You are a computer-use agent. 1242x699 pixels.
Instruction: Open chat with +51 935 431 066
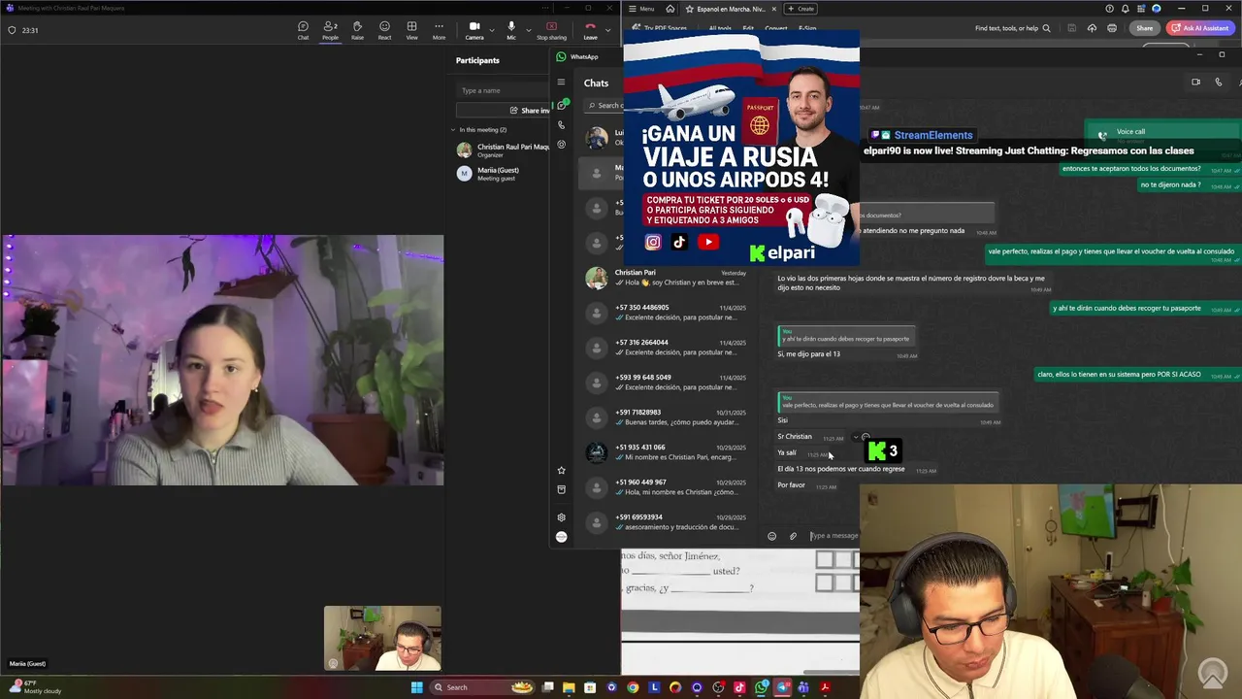coord(666,452)
